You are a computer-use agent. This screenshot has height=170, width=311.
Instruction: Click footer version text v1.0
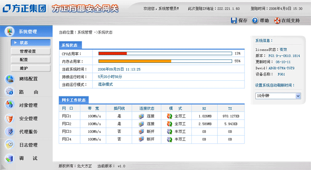tap(121, 166)
